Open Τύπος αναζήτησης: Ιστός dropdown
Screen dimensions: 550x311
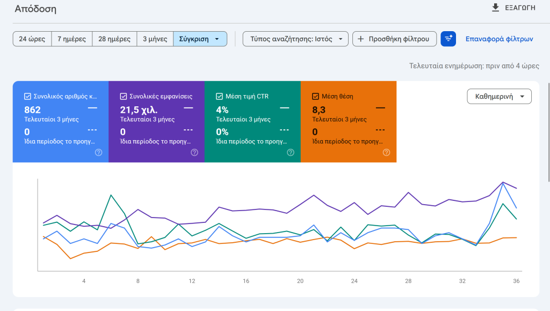pos(295,39)
